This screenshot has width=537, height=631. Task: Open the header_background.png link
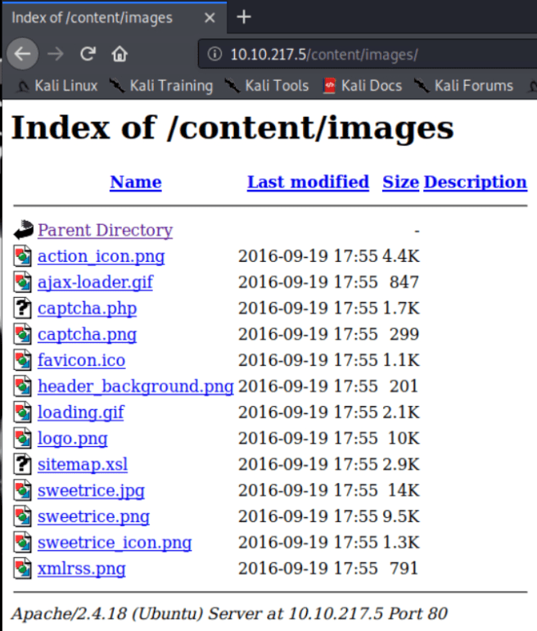(135, 386)
